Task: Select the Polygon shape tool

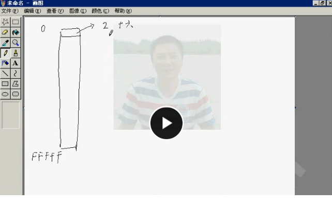Action: 16,84
